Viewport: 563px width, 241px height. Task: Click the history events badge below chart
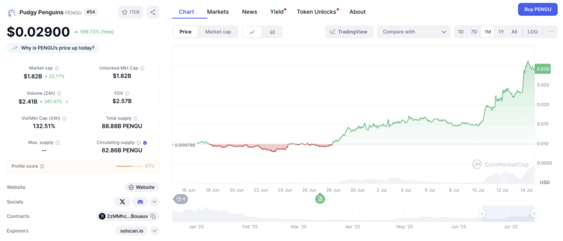180,199
